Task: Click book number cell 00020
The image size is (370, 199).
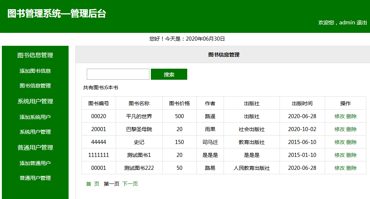Action: coord(99,116)
